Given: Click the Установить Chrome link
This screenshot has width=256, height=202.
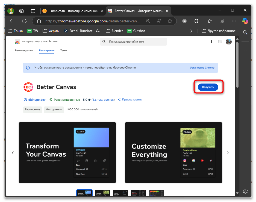Looking at the screenshot, I should click(x=202, y=68).
